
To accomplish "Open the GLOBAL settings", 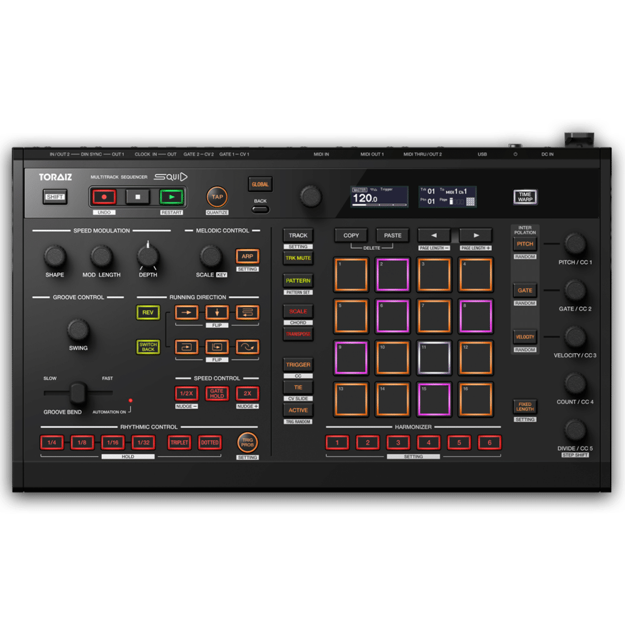I will click(260, 184).
